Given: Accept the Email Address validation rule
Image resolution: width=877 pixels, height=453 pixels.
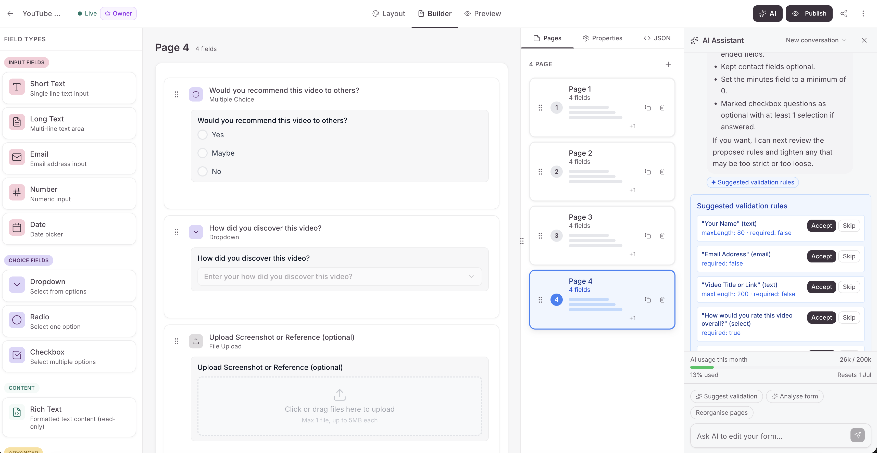Looking at the screenshot, I should coord(821,256).
